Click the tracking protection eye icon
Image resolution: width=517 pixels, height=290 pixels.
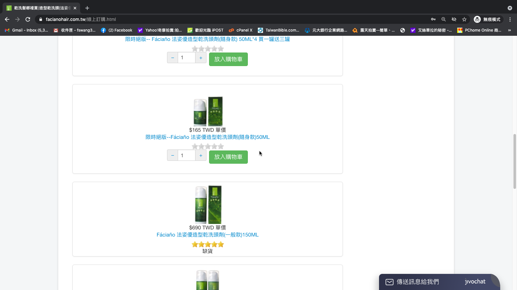point(454,19)
